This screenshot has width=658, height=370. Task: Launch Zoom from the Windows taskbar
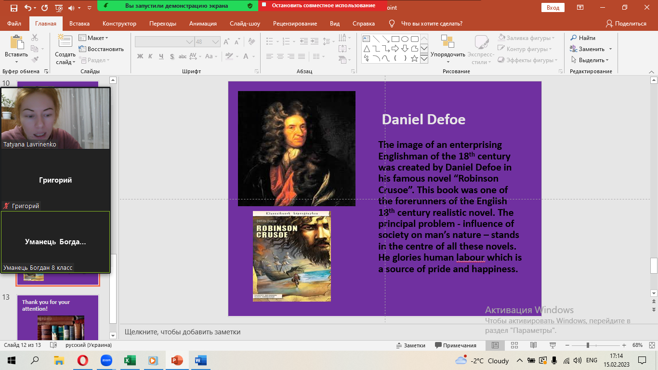pos(106,360)
